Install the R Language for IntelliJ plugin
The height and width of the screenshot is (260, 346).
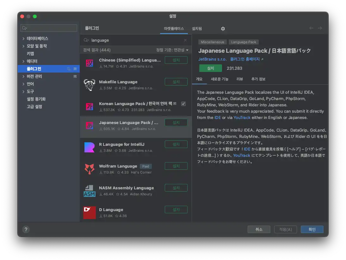(176, 144)
